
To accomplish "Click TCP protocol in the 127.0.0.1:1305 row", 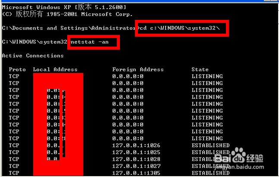I will [x=14, y=173].
